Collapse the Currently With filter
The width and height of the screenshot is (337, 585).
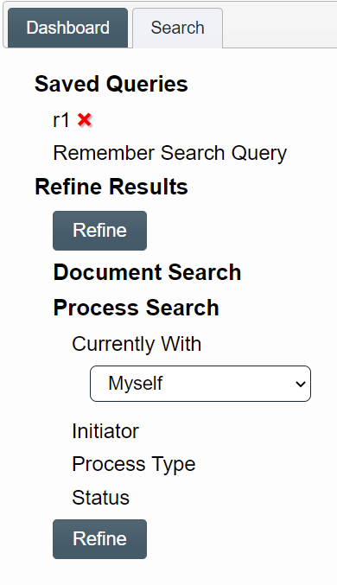[137, 344]
